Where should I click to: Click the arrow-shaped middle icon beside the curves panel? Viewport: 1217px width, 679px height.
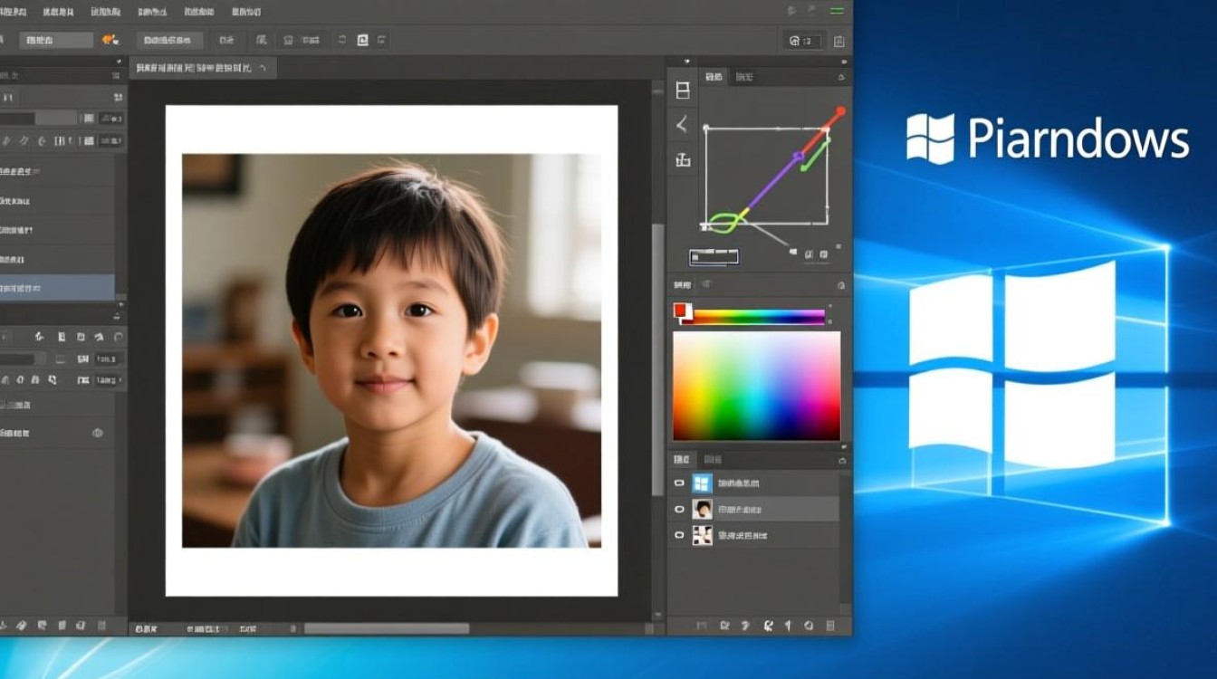[x=683, y=125]
